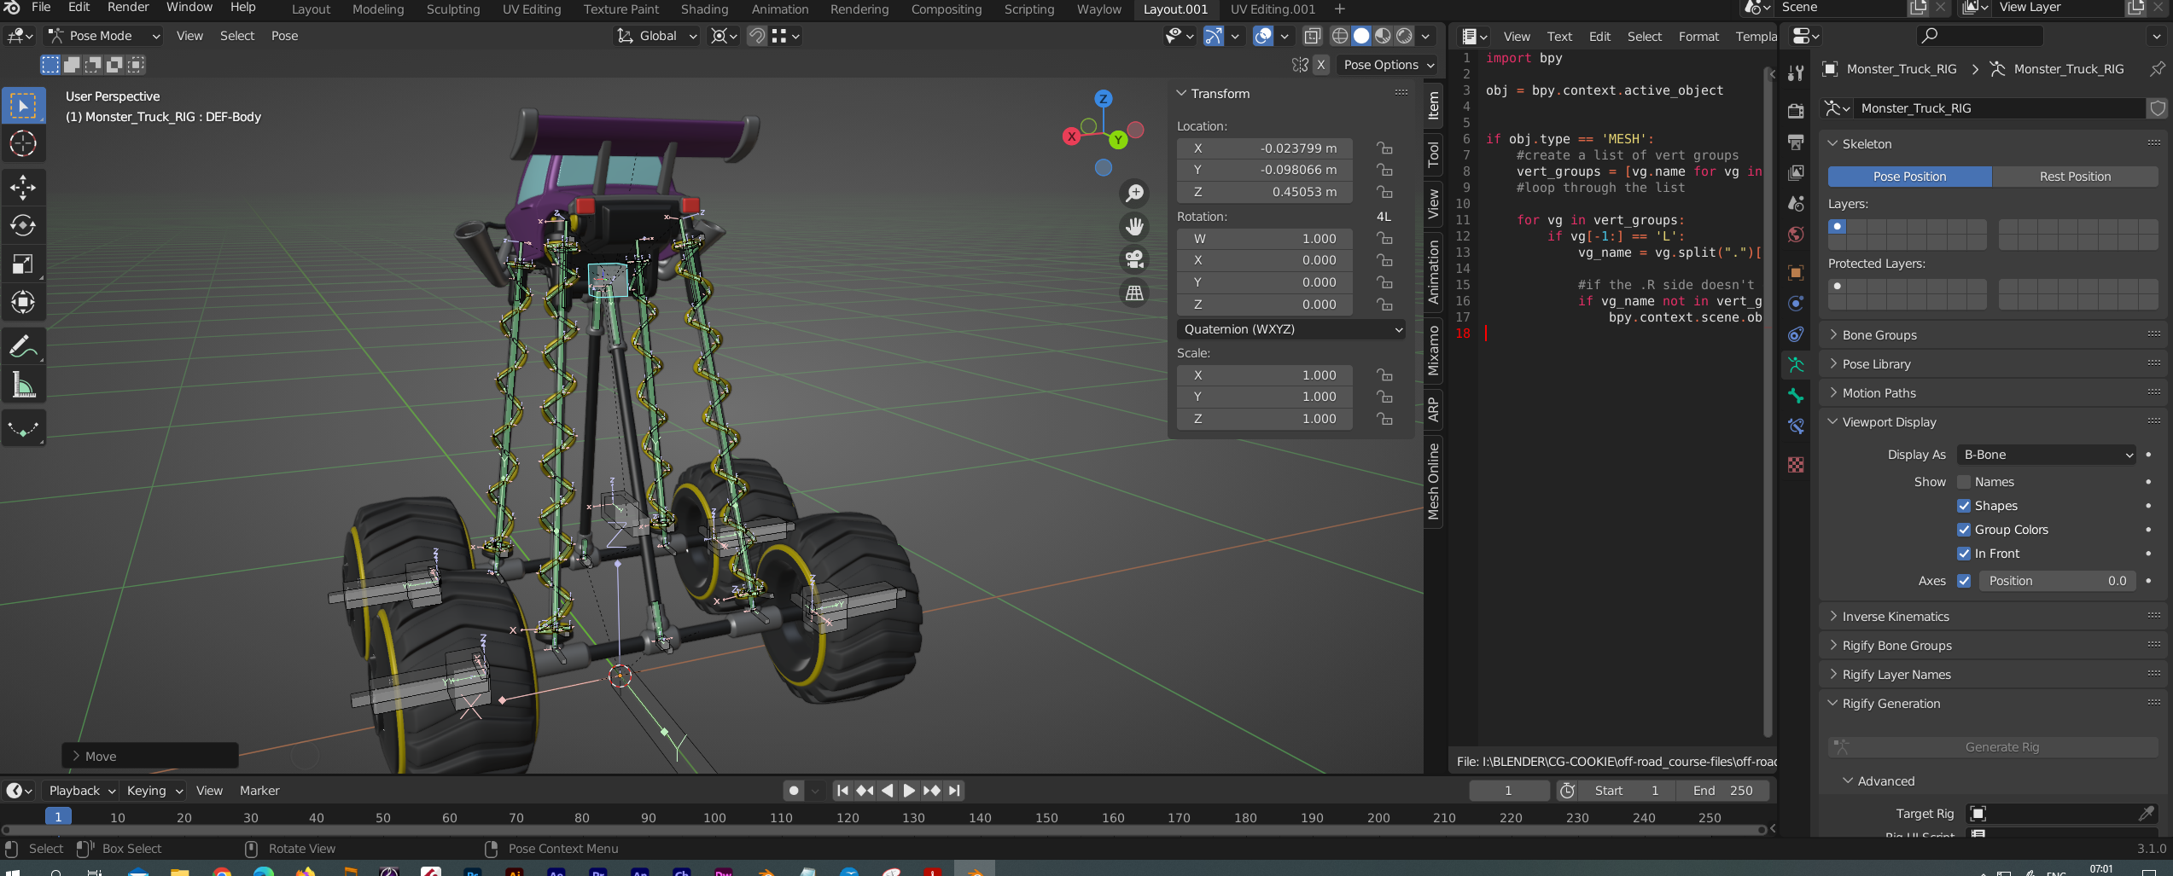The image size is (2173, 876).
Task: Switch armature to Rest Position
Action: pos(2075,177)
